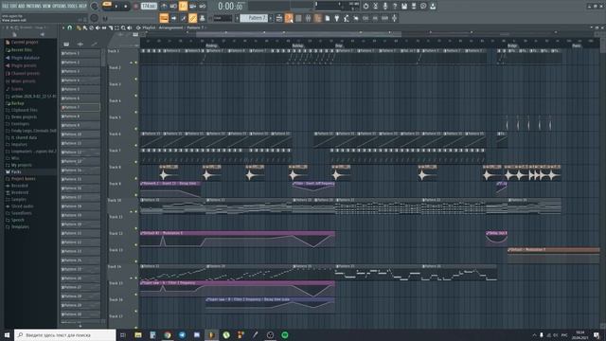606x341 pixels.
Task: Open the audio clips tab icon in picker
Action: (x=80, y=45)
